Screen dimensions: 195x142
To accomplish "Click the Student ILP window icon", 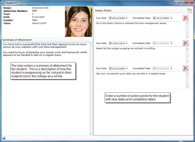I will point(3,3).
